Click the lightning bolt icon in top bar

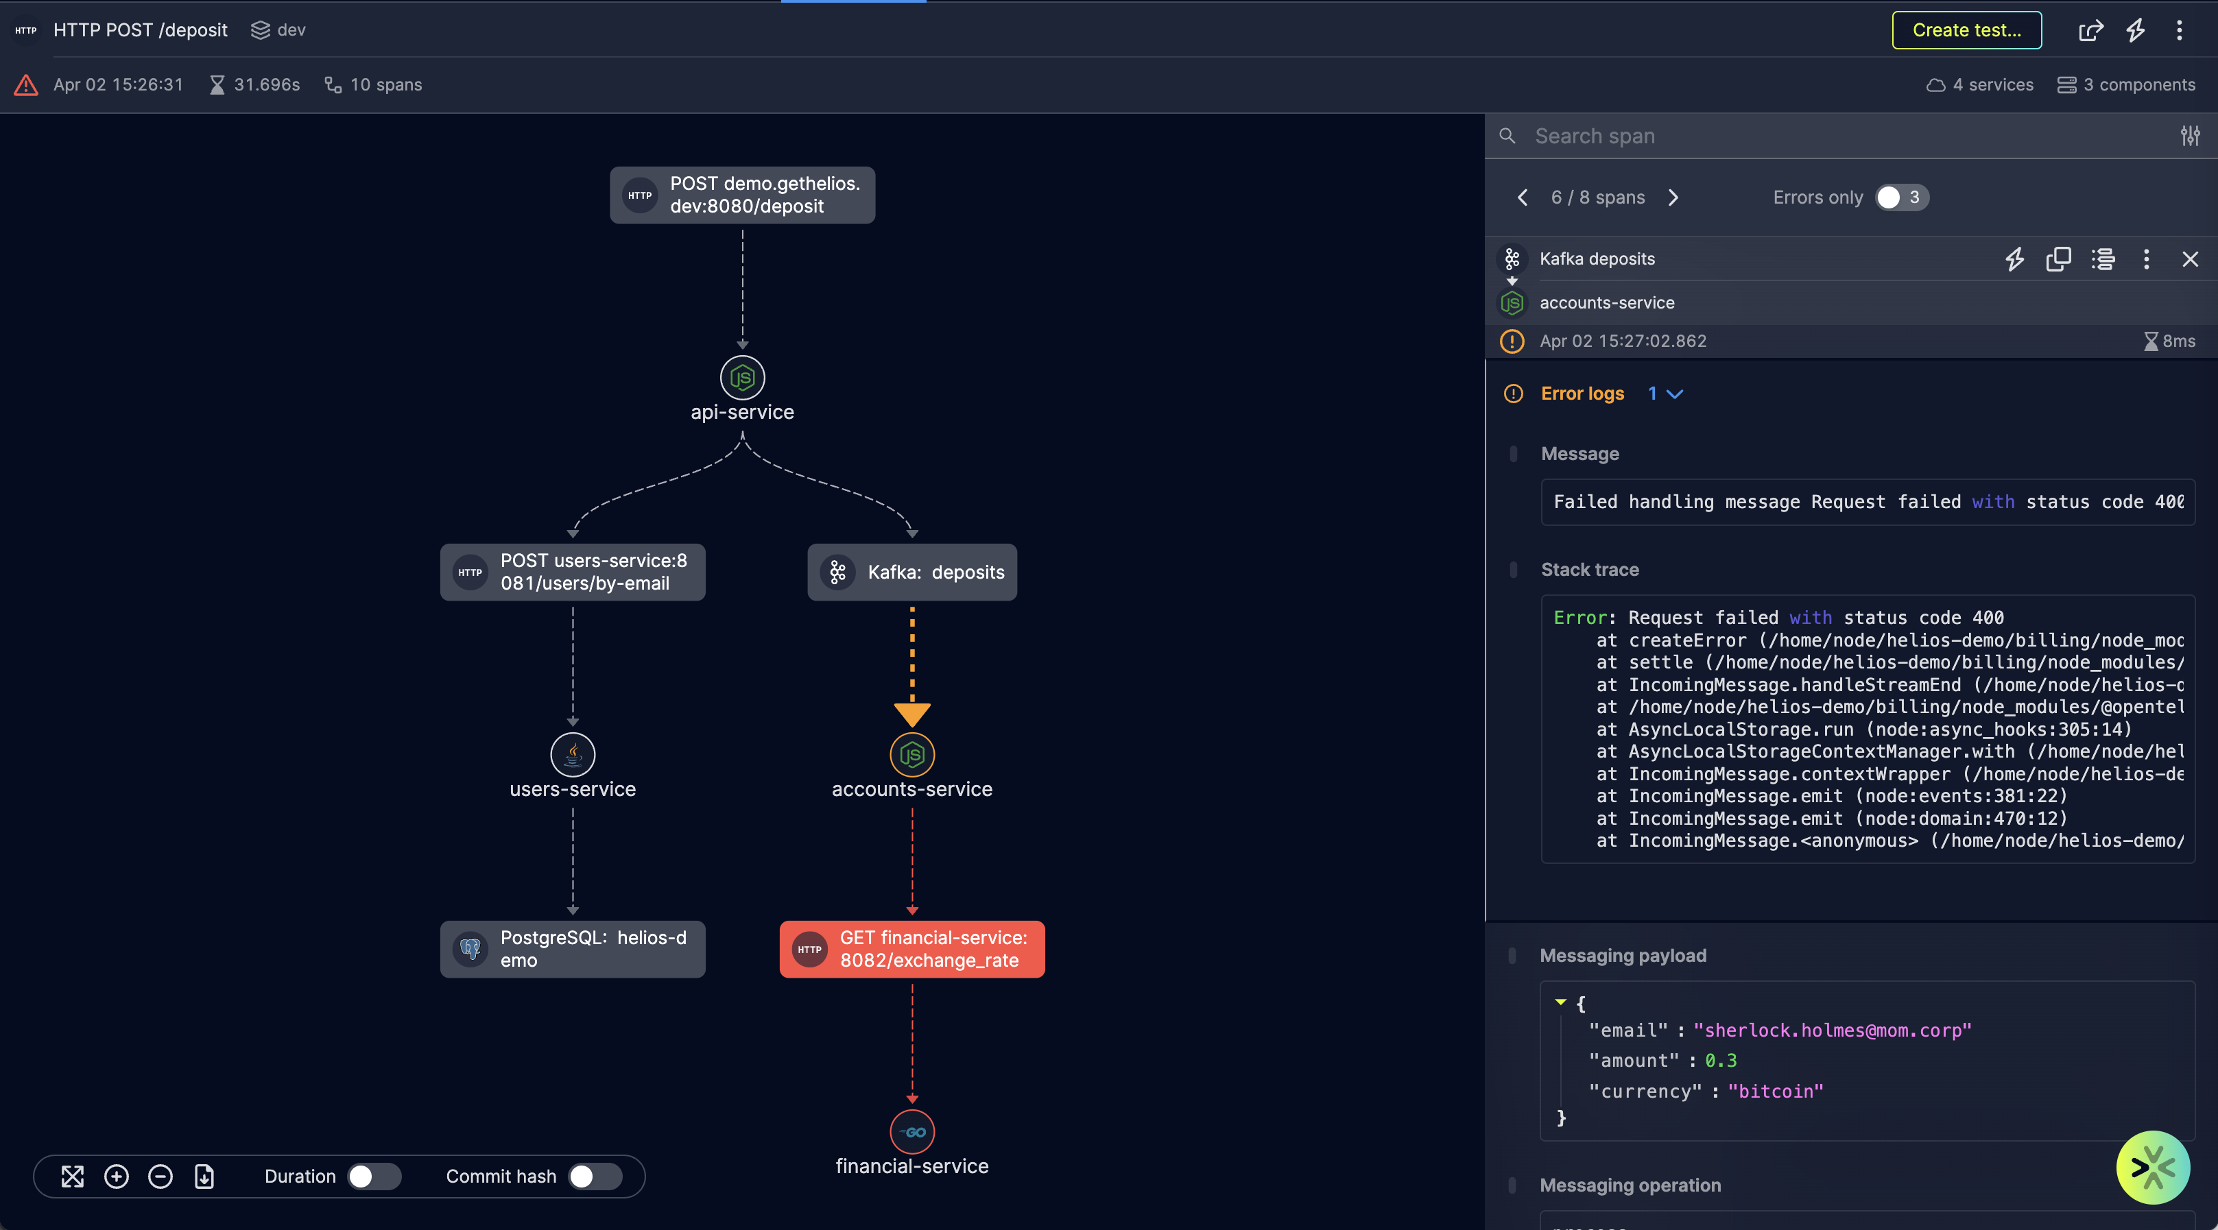(x=2135, y=30)
